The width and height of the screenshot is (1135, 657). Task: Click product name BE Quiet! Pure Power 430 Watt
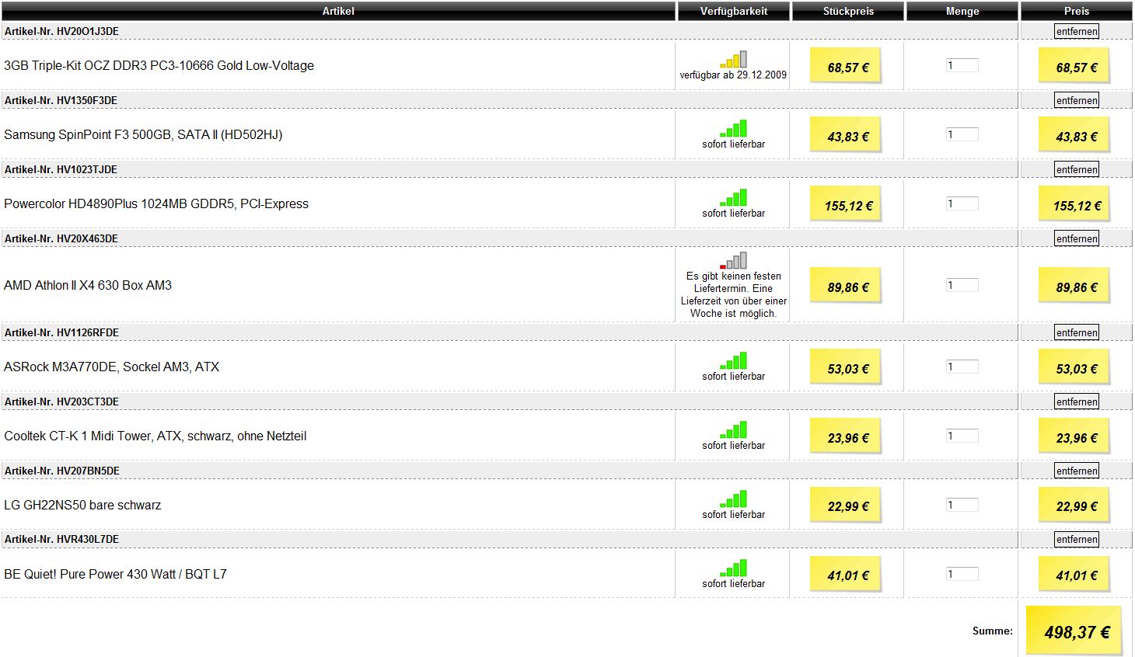(x=115, y=574)
